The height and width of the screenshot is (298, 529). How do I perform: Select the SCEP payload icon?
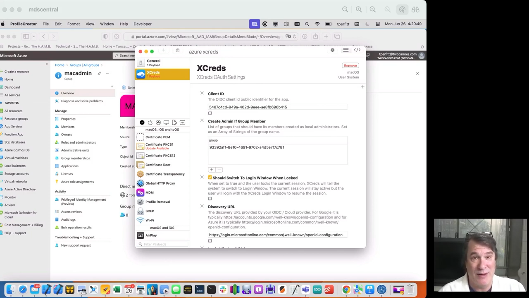tap(141, 211)
